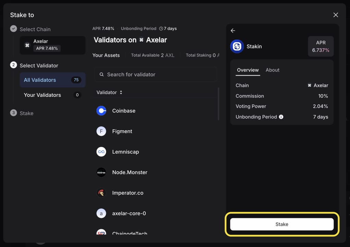Click the Select Chain completed checkmark

[13, 28]
